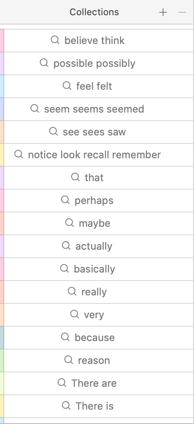Open the 'perhaps' collection
The height and width of the screenshot is (424, 194).
tap(99, 201)
